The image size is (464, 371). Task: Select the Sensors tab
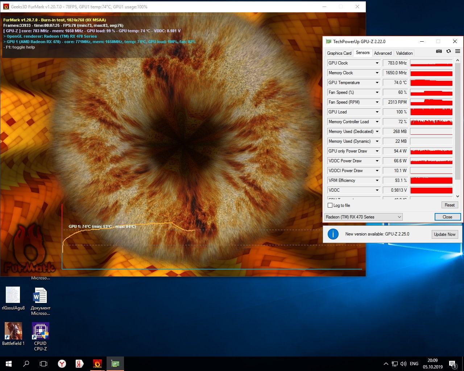tap(363, 53)
